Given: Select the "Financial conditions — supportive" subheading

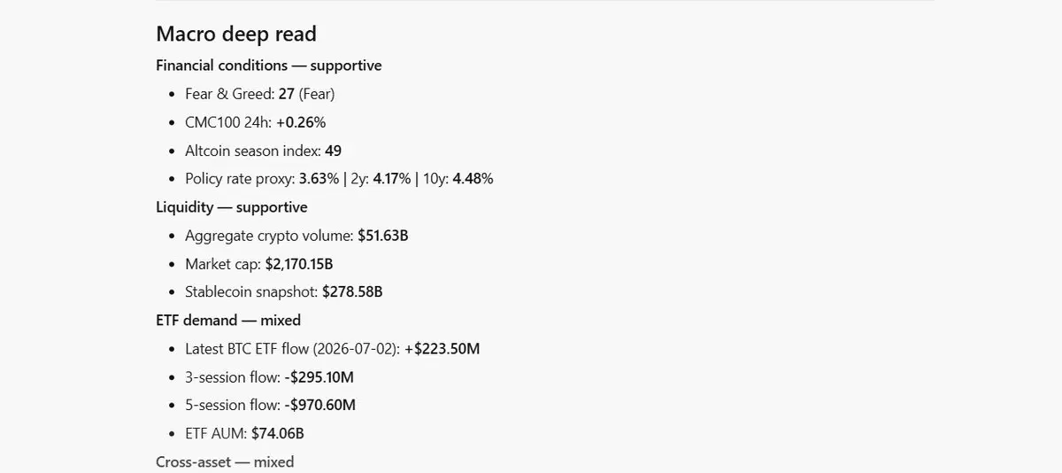Looking at the screenshot, I should point(269,66).
